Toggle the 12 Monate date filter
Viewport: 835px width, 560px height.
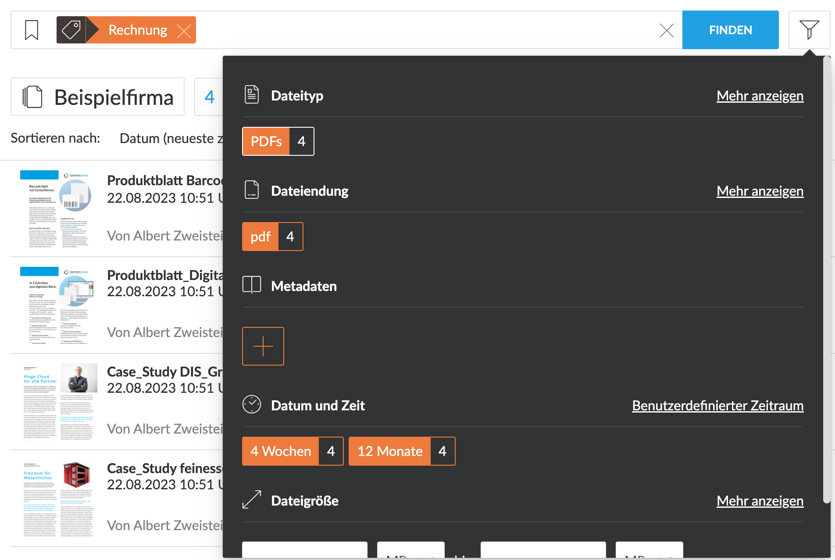pos(402,451)
